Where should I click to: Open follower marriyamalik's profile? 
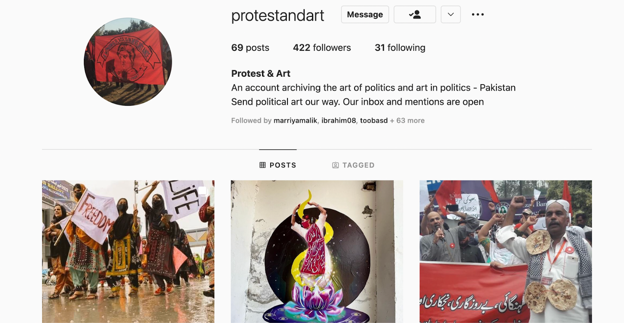click(295, 121)
